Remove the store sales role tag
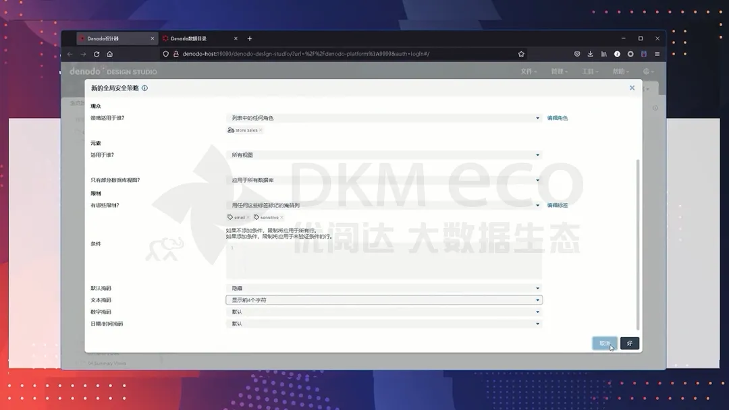Image resolution: width=729 pixels, height=410 pixels. (x=261, y=130)
